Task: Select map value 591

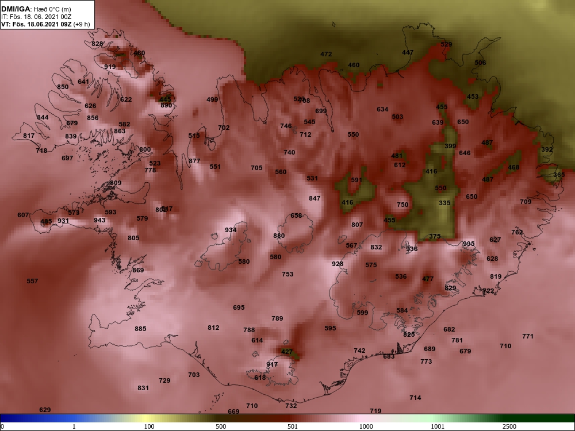Action: (356, 179)
